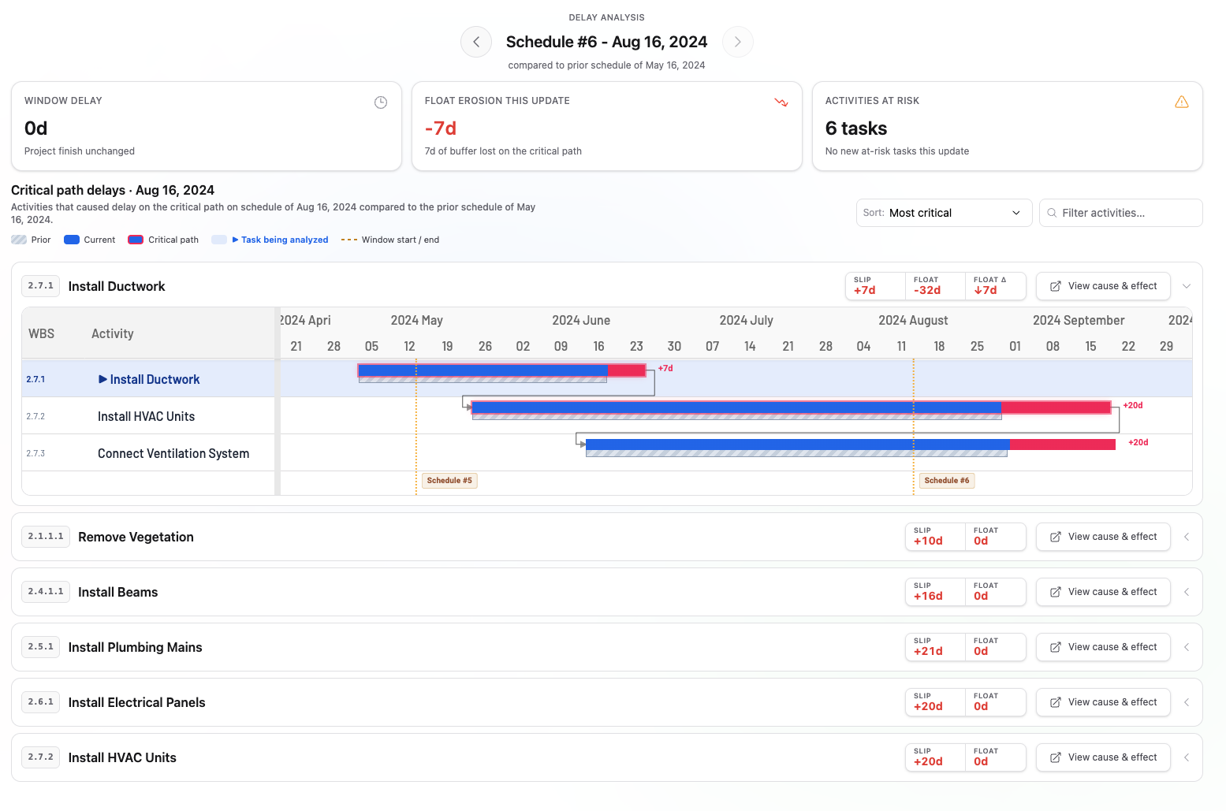The image size is (1226, 811).
Task: Click the external link icon for Install Plumbing Mains
Action: tap(1055, 647)
